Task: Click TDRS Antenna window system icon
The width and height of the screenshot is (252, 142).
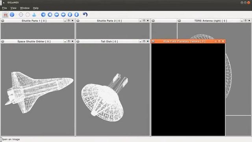Action: point(180,21)
